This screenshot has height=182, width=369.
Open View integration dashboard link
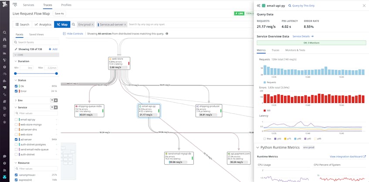pos(348,156)
